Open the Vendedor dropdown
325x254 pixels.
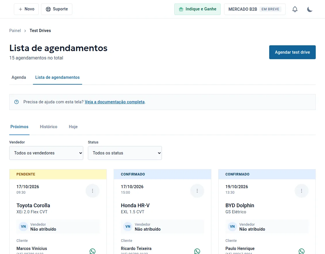(x=46, y=153)
